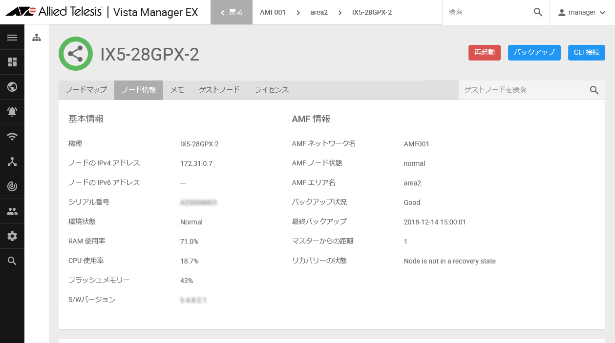Select the ノード情報 tab
The width and height of the screenshot is (615, 343).
[139, 90]
